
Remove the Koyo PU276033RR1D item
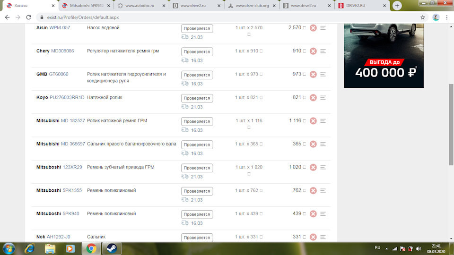pyautogui.click(x=313, y=98)
